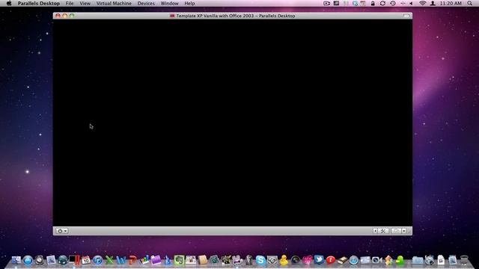Open the Window menu
The width and height of the screenshot is (479, 269).
click(169, 3)
